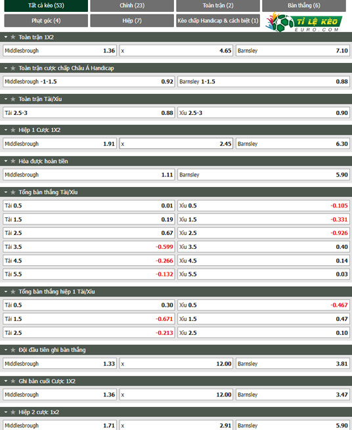
Task: Choose Tài 2.5 at 0.67 full match
Action: 89,233
